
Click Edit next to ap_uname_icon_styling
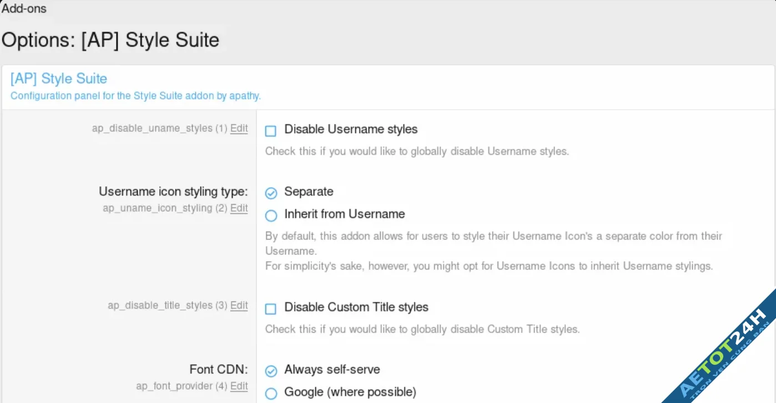point(239,208)
